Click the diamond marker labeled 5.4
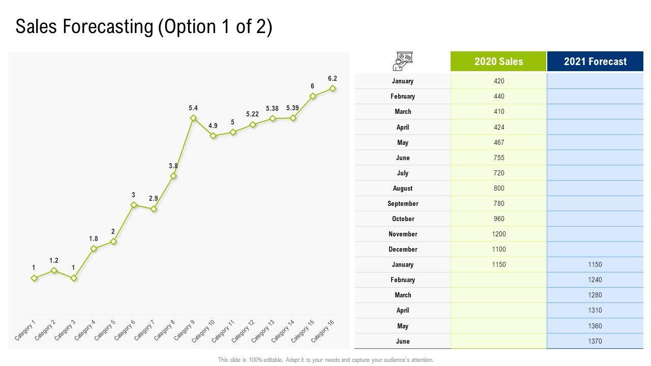The image size is (651, 366). click(193, 118)
